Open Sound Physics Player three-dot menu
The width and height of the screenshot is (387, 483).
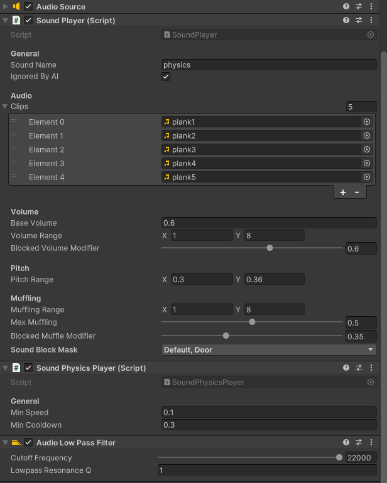pyautogui.click(x=371, y=368)
